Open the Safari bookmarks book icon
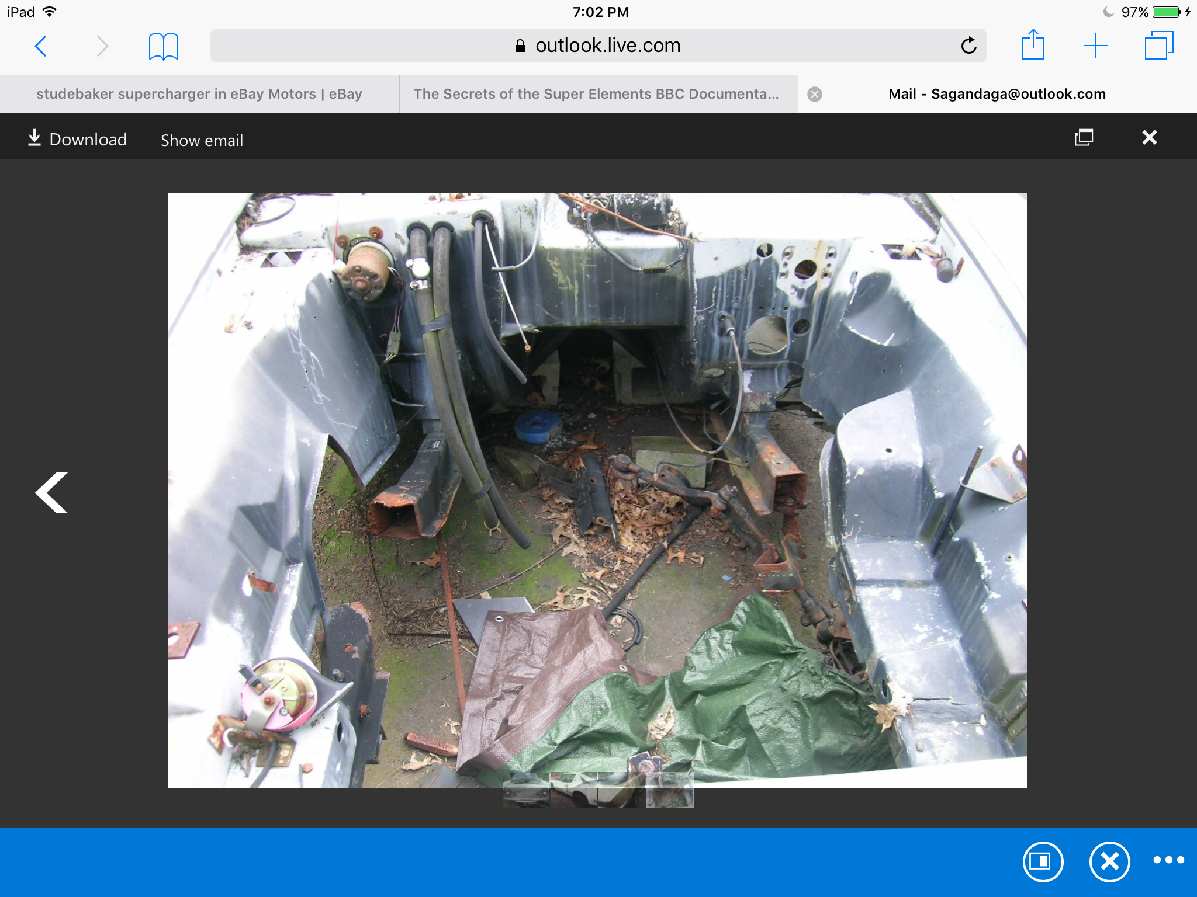 164,46
